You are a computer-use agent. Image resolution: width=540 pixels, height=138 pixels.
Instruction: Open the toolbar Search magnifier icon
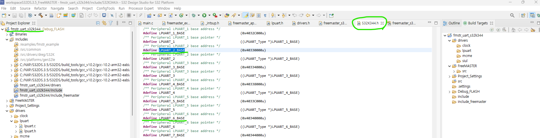click(x=512, y=15)
